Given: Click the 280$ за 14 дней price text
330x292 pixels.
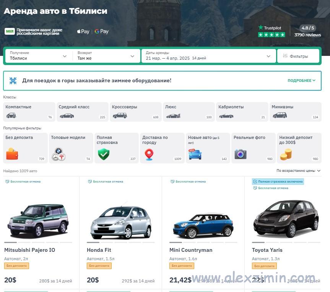Looking at the screenshot, I should [55, 281].
